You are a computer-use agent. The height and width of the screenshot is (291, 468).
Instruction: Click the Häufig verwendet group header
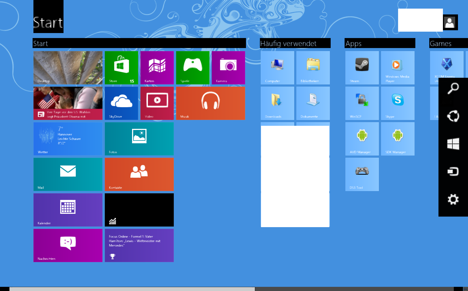point(288,44)
